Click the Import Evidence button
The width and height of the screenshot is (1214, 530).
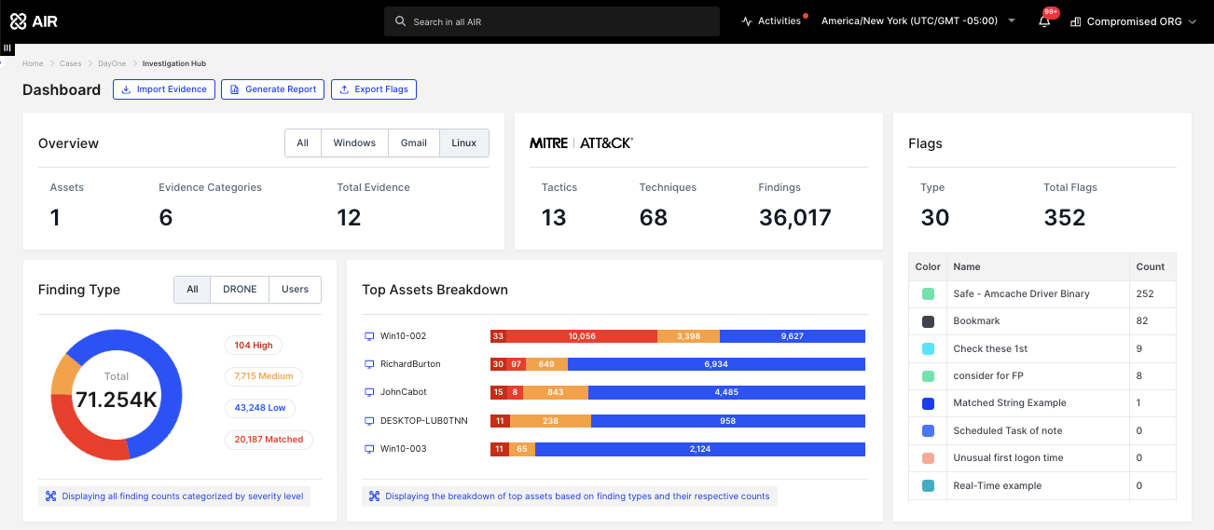[x=164, y=89]
